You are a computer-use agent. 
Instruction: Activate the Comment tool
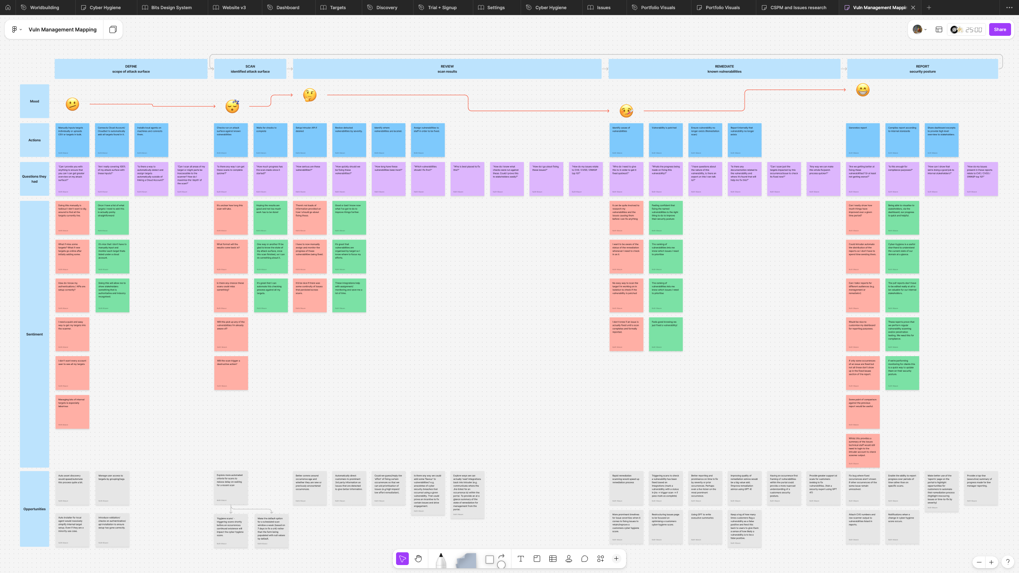[x=584, y=559]
